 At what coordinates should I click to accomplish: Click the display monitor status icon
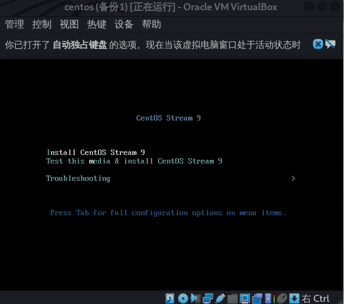click(245, 298)
